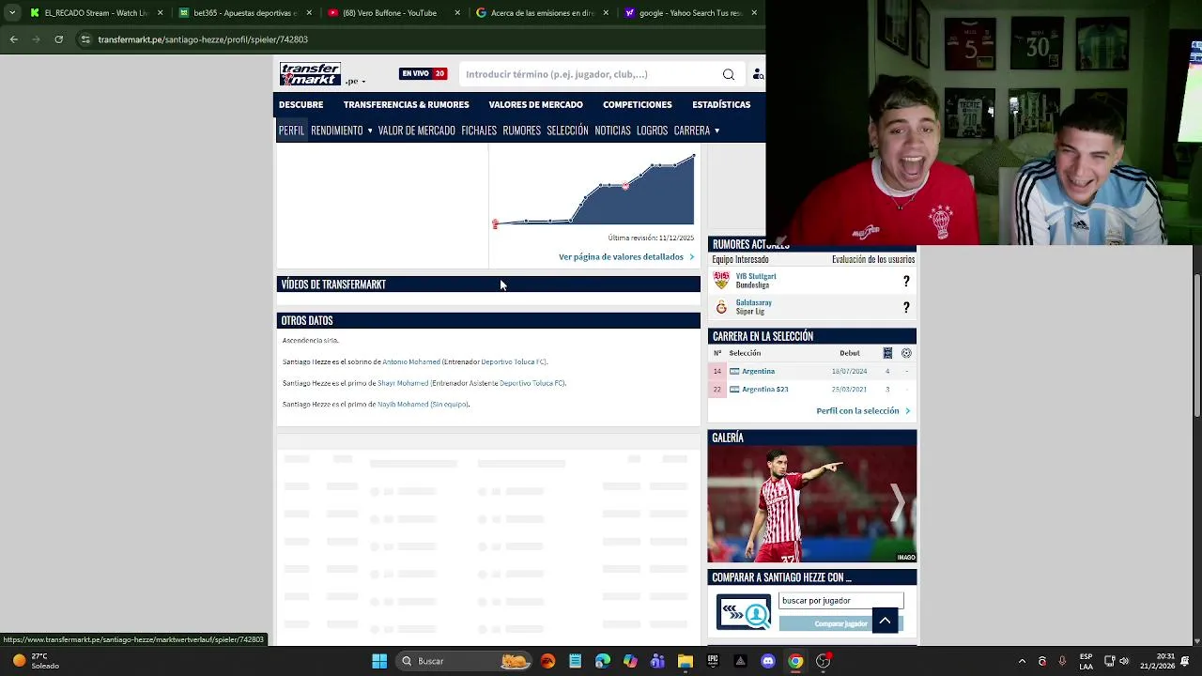The image size is (1202, 676).
Task: Open Discord from the taskbar
Action: coord(768,661)
